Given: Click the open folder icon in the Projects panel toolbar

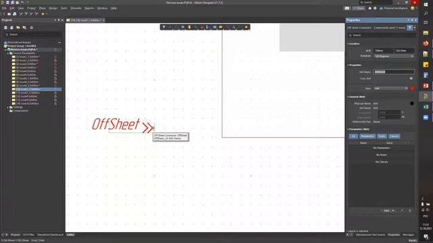Looking at the screenshot, I should [x=18, y=28].
